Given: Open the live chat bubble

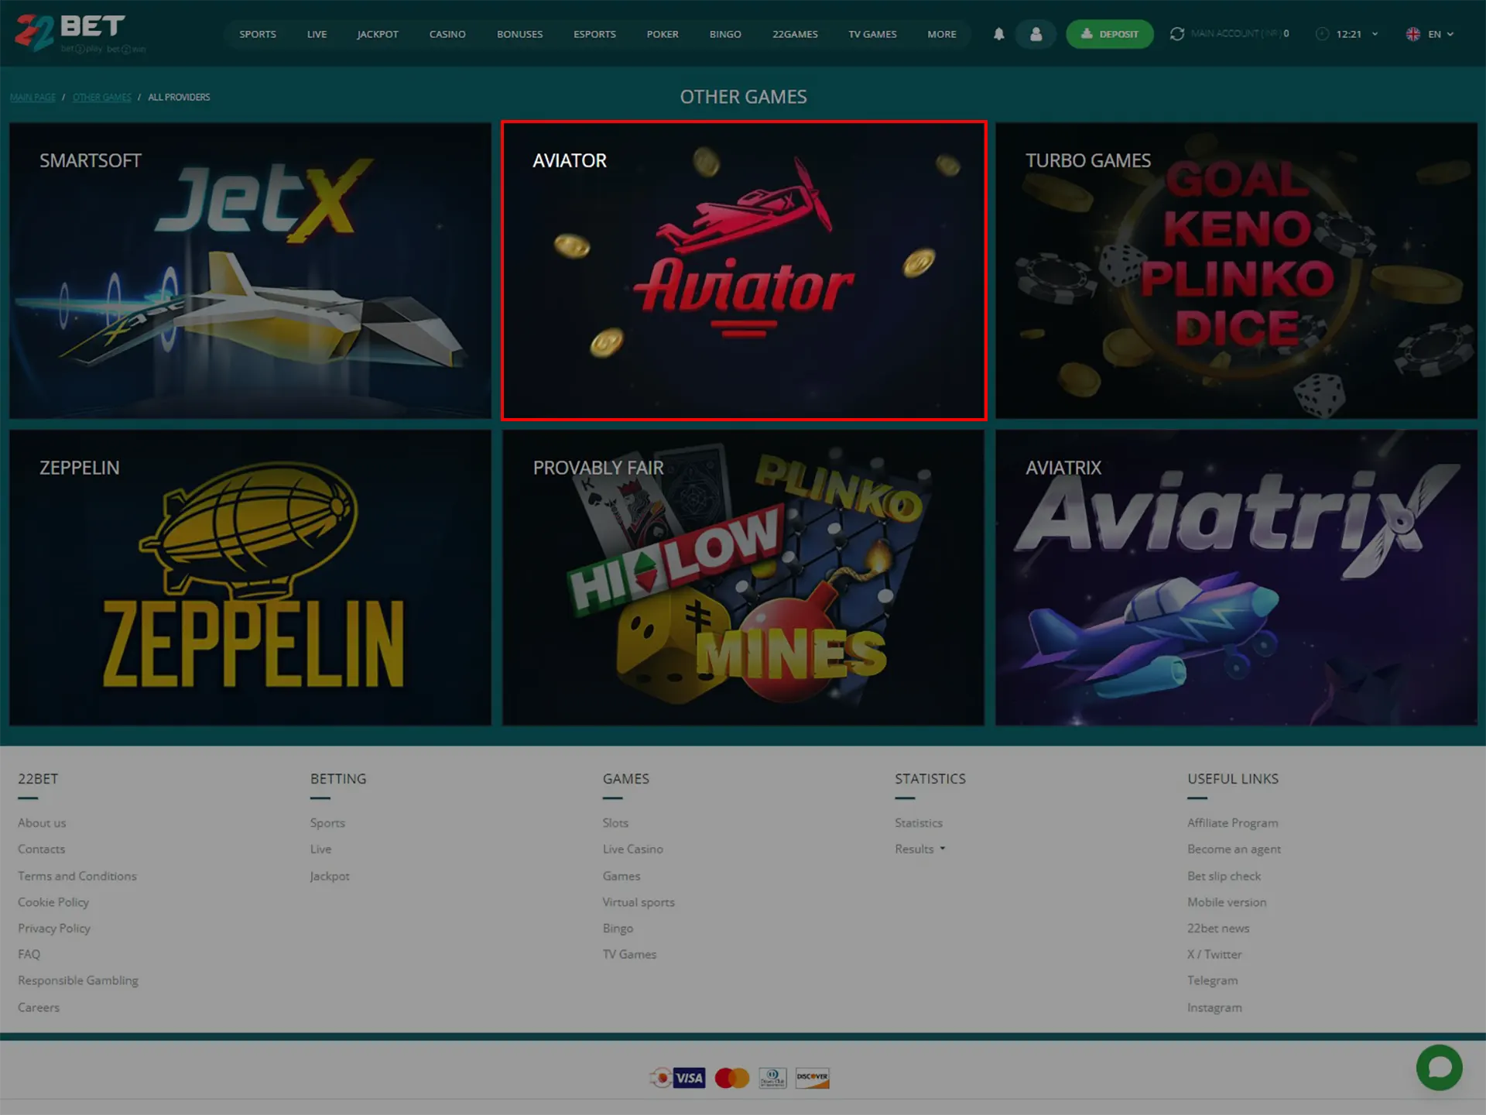Looking at the screenshot, I should click(1439, 1067).
